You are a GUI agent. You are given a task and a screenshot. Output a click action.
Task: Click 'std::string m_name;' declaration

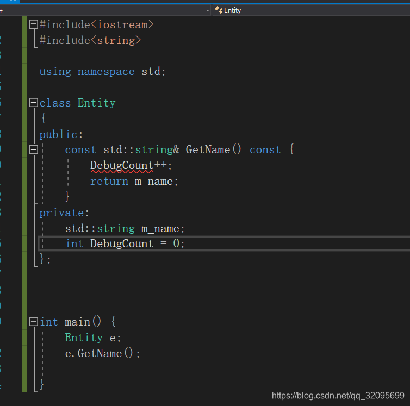125,228
